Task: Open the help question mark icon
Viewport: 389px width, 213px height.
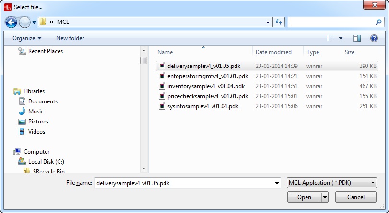Action: pyautogui.click(x=374, y=38)
